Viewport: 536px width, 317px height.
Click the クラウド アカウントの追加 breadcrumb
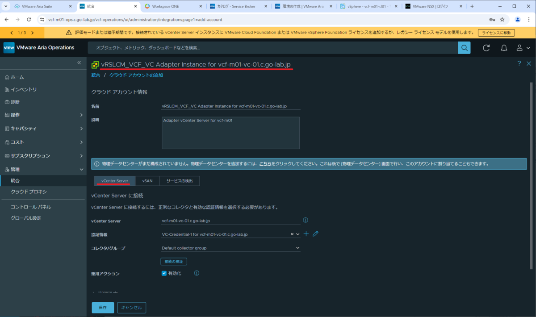(136, 75)
